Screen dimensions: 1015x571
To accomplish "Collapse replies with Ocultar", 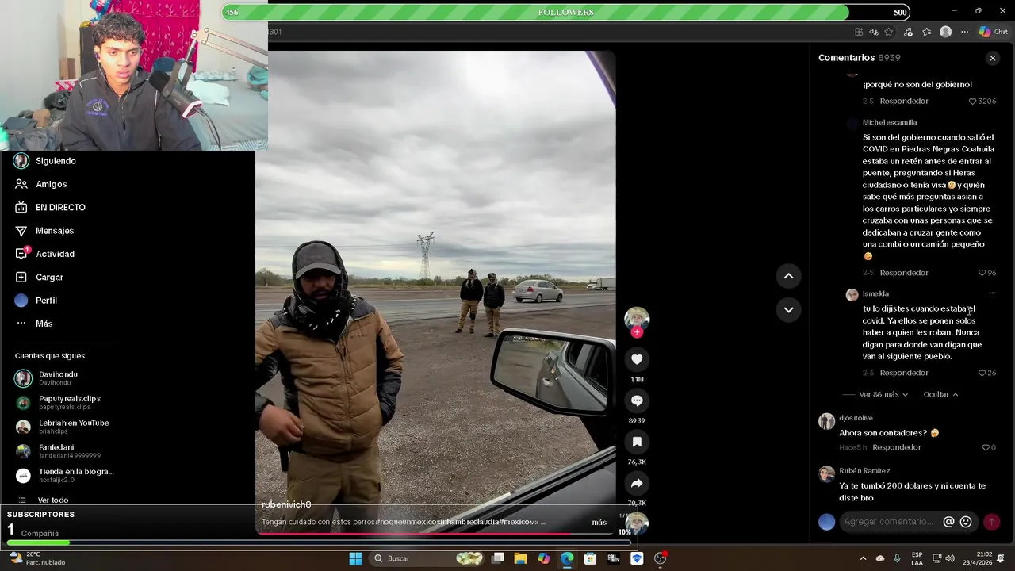I will pyautogui.click(x=940, y=394).
